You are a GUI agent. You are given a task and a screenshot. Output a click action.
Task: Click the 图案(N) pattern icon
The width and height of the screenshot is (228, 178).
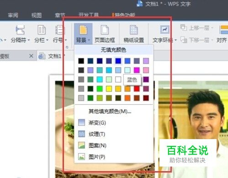click(81, 145)
